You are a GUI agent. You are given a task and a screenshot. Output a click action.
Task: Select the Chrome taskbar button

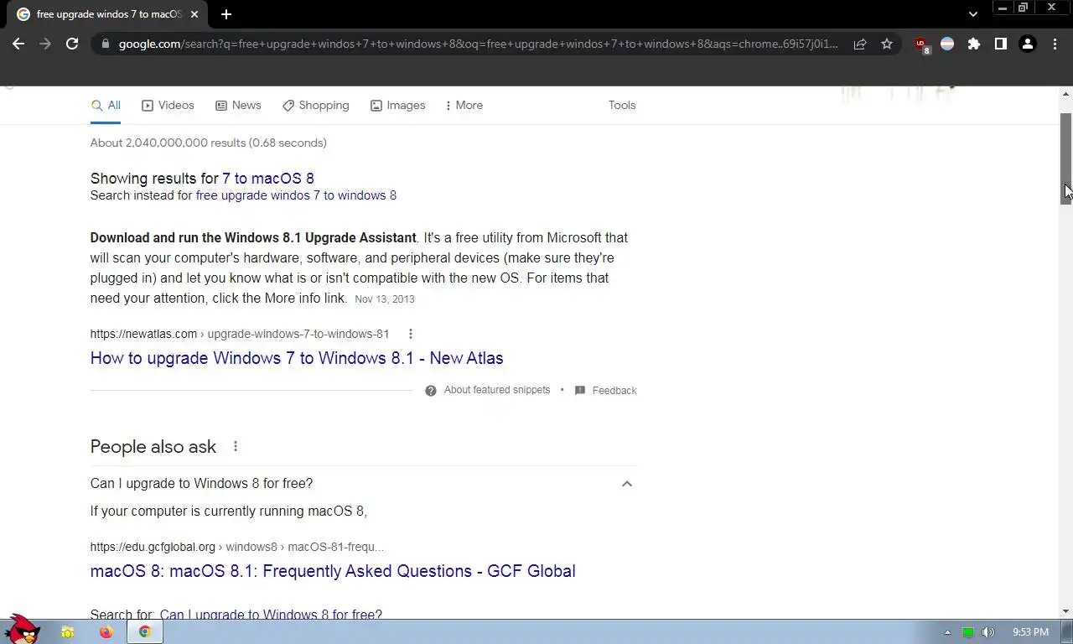(x=145, y=632)
